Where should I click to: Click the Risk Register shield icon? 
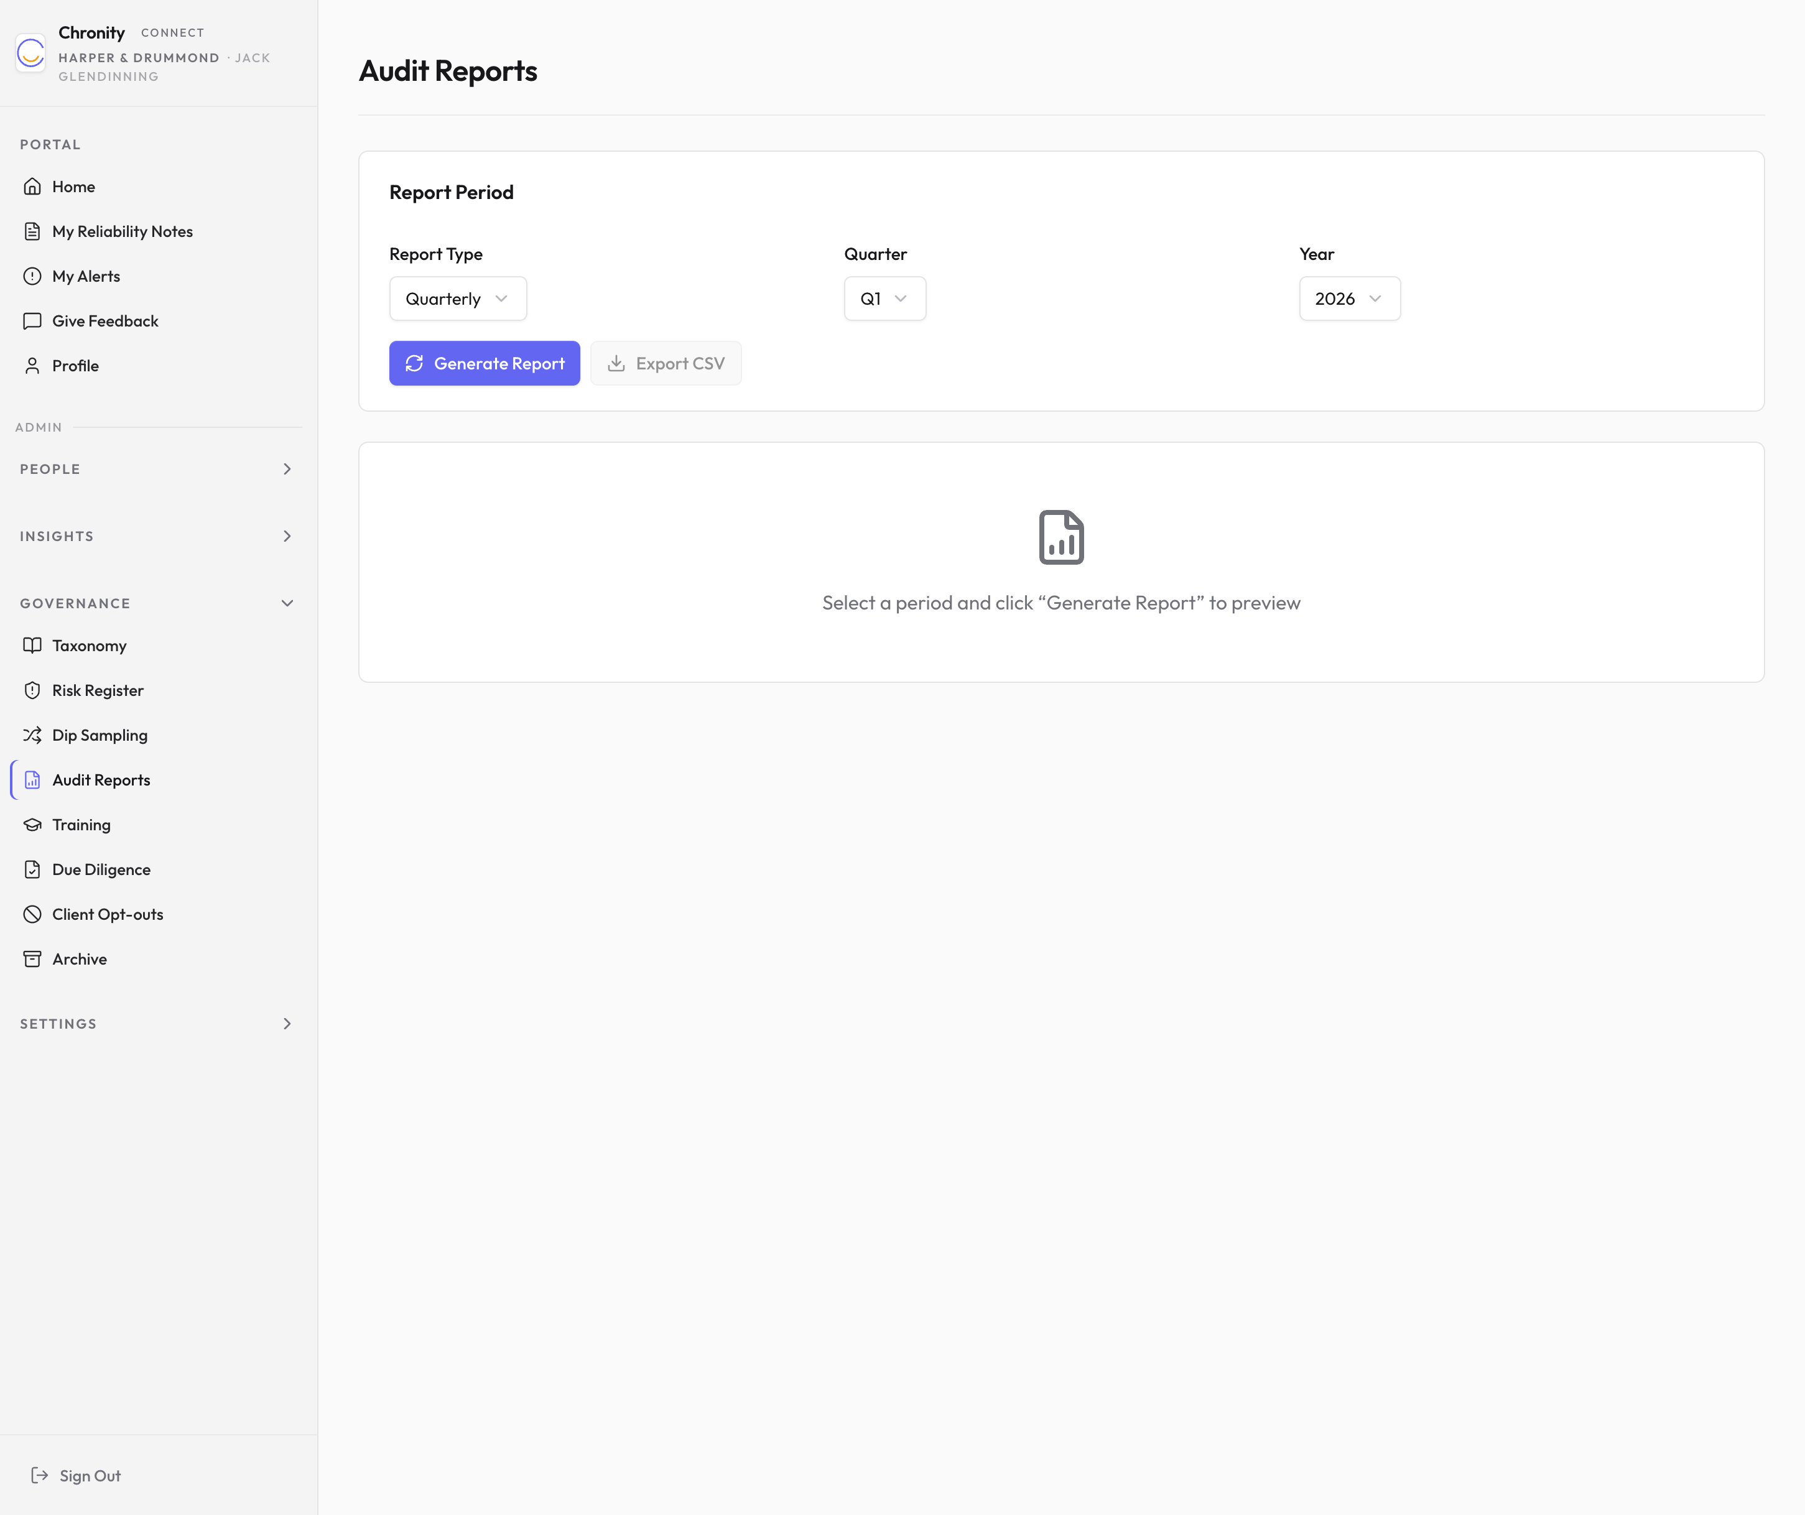(x=33, y=690)
